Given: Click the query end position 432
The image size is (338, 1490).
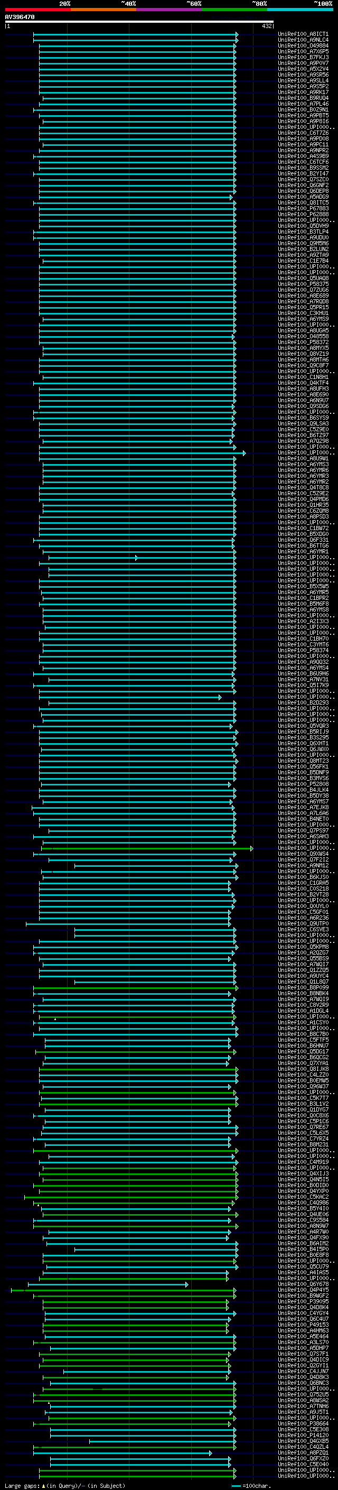Looking at the screenshot, I should tap(267, 26).
